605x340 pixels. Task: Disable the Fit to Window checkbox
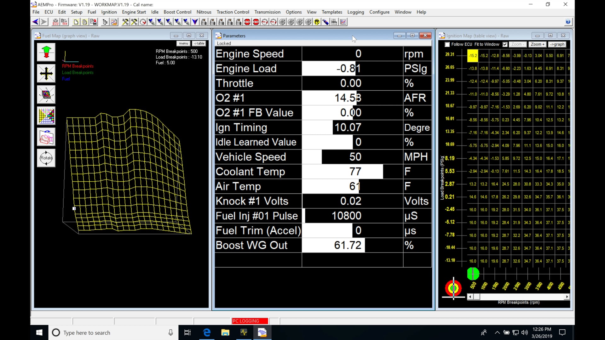click(x=504, y=44)
